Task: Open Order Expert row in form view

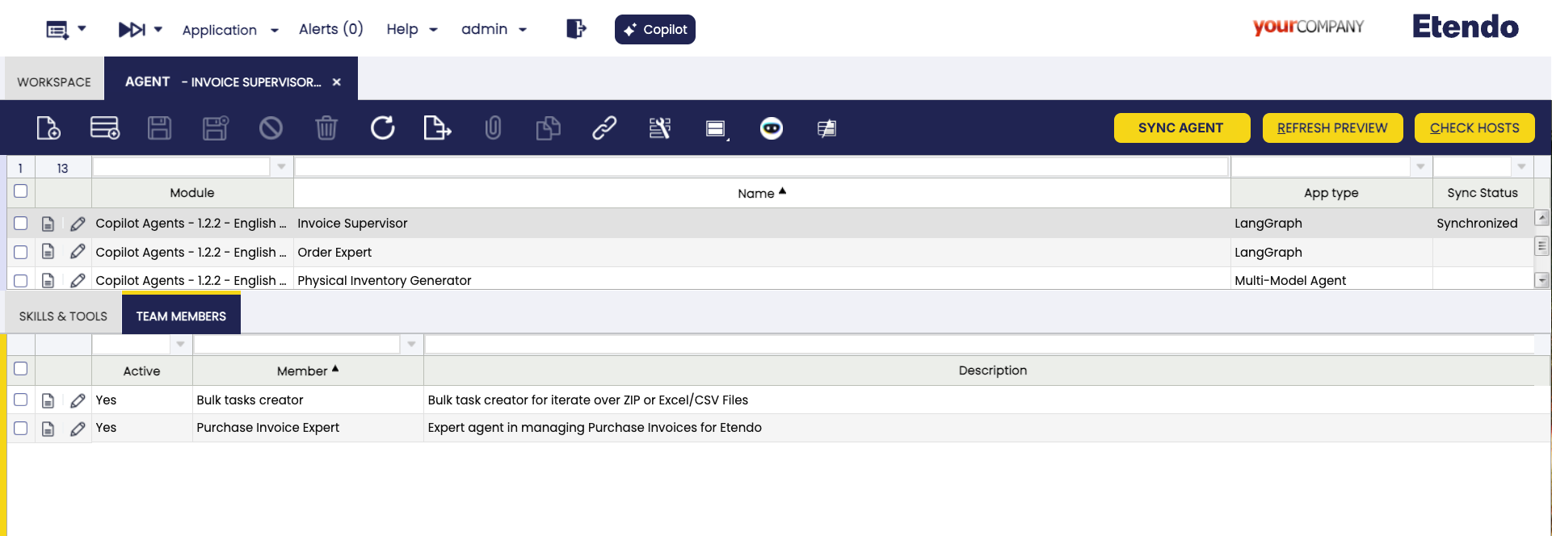Action: coord(48,252)
